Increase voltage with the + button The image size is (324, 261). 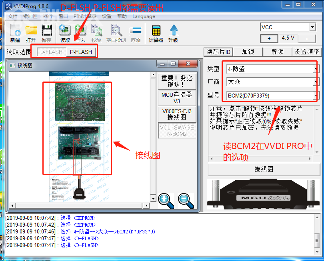pos(269,38)
